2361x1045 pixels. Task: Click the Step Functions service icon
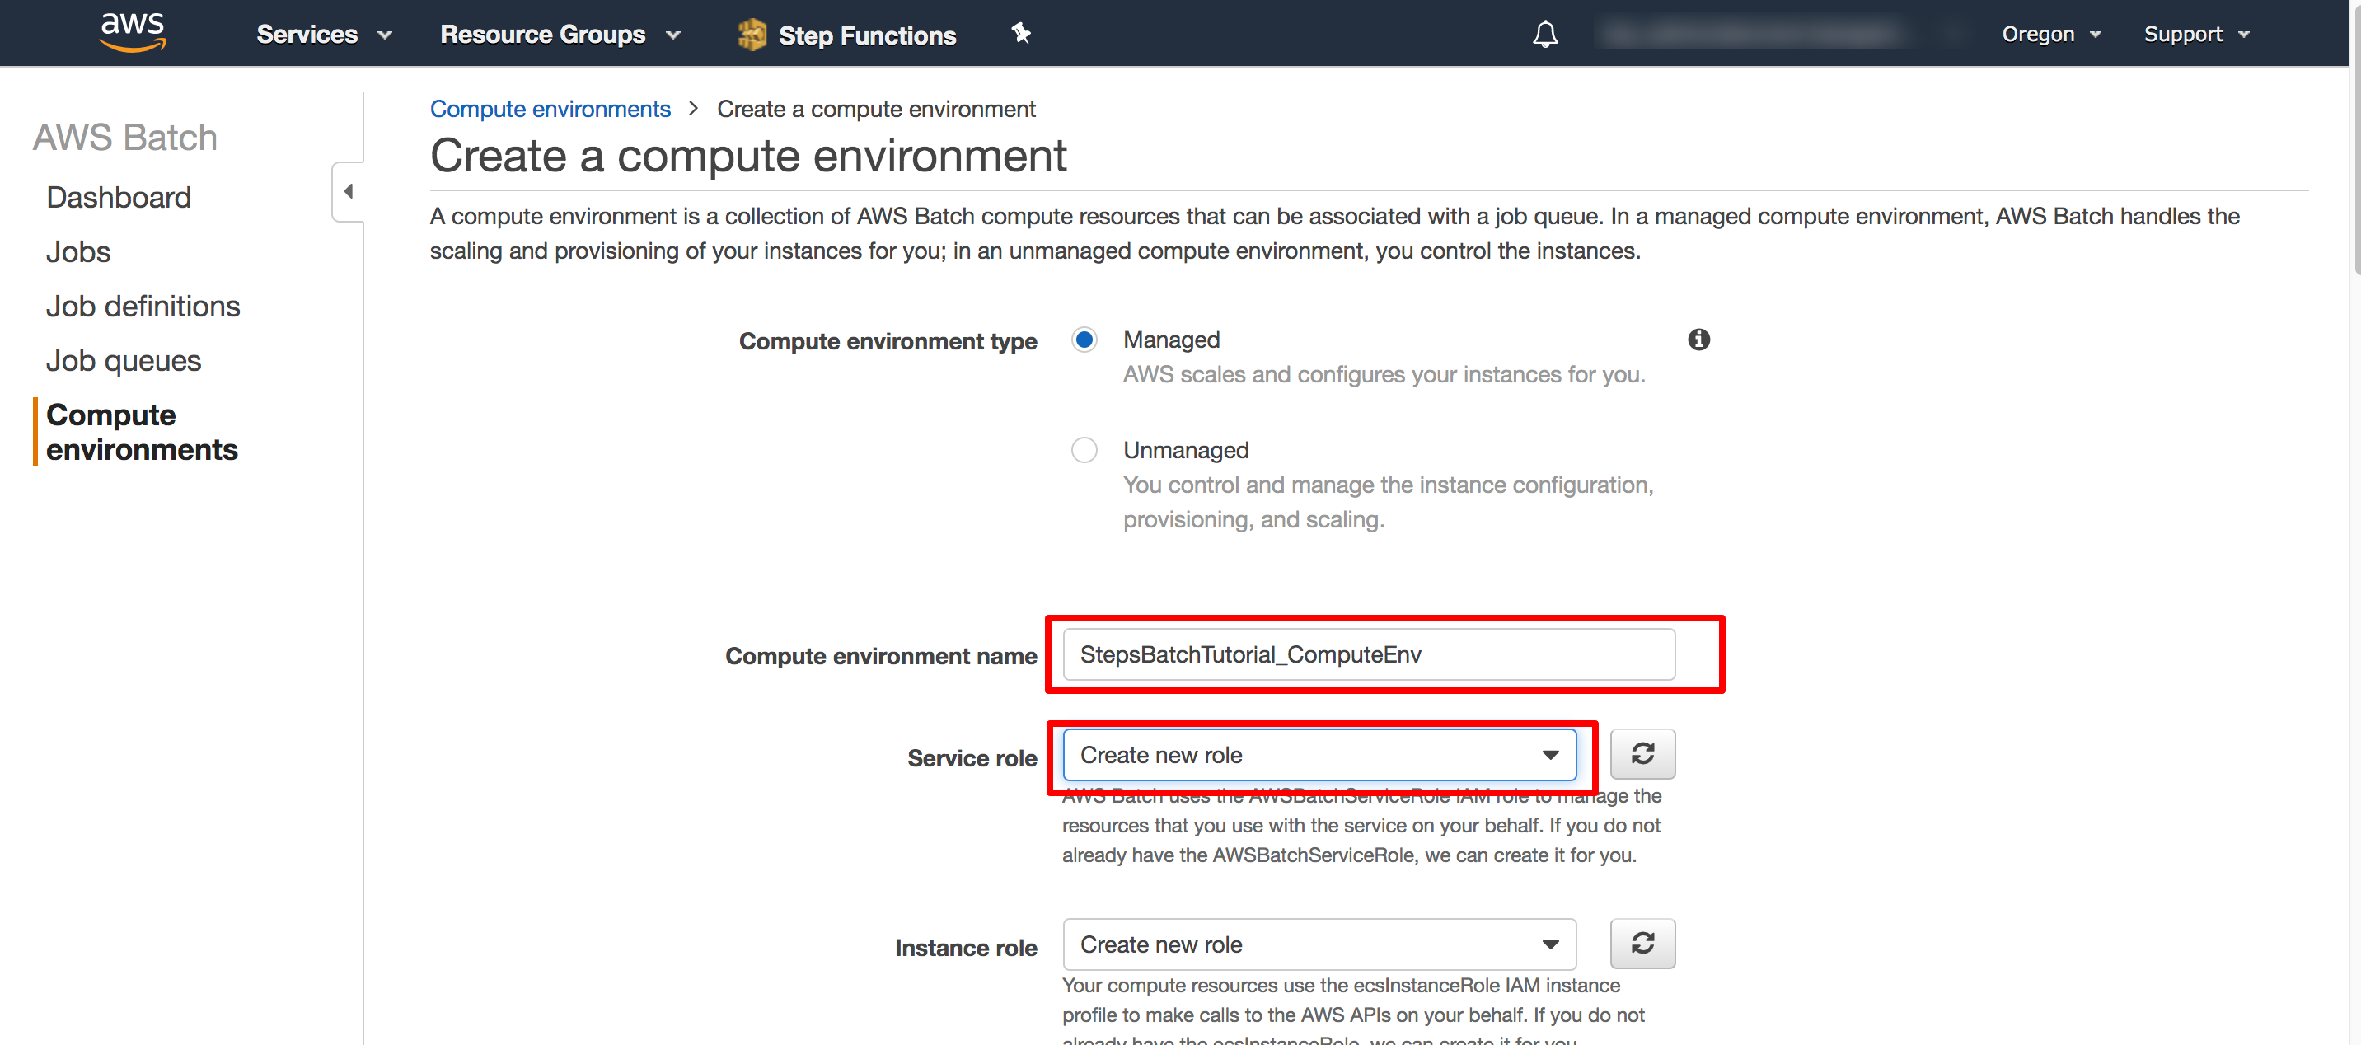(x=752, y=35)
